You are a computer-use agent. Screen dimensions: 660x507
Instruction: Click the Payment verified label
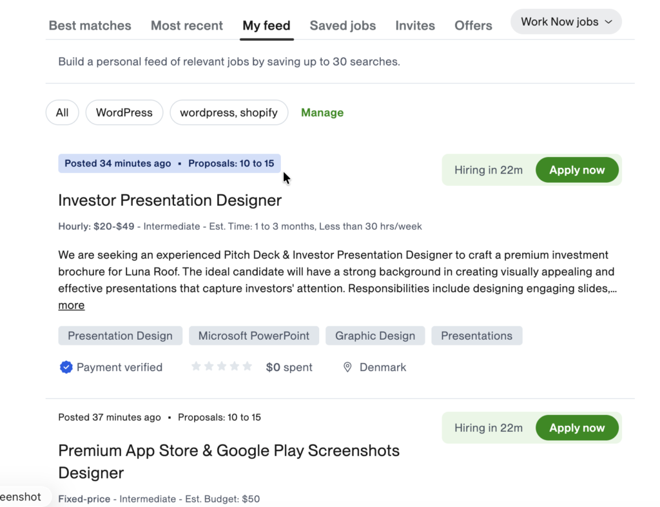[x=119, y=367]
